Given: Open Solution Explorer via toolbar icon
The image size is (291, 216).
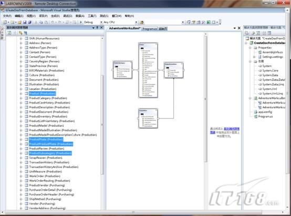Looking at the screenshot, I should [x=189, y=22].
